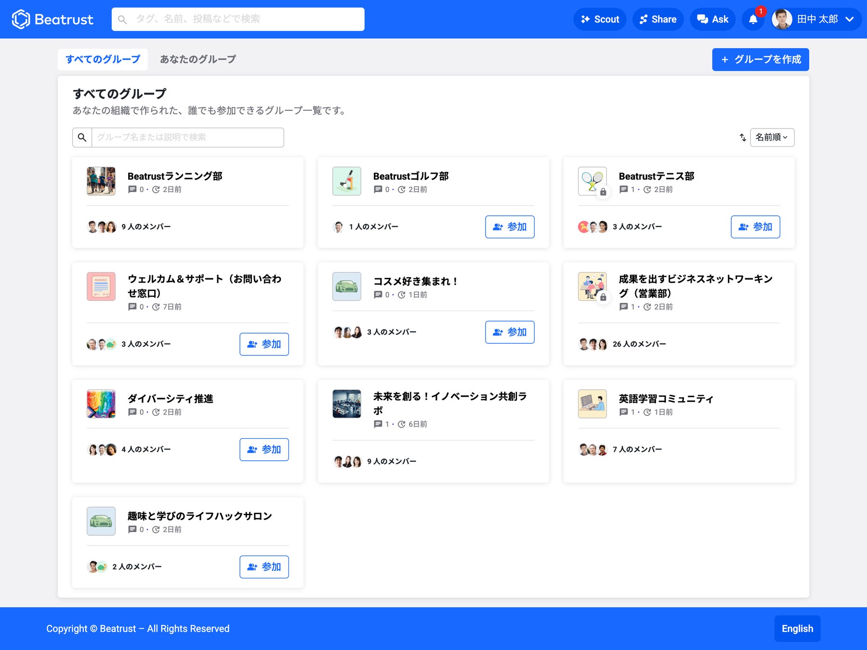This screenshot has height=650, width=867.
Task: Open 英語学習コミュニティ group title
Action: click(x=666, y=399)
